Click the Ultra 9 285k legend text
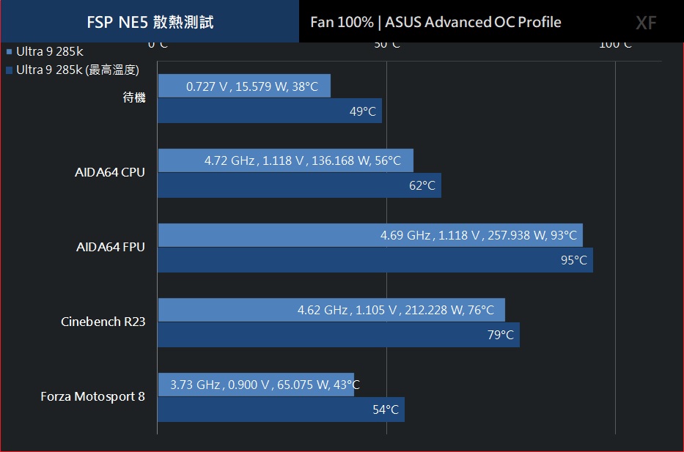Screen dimensions: 684x452 coord(50,51)
